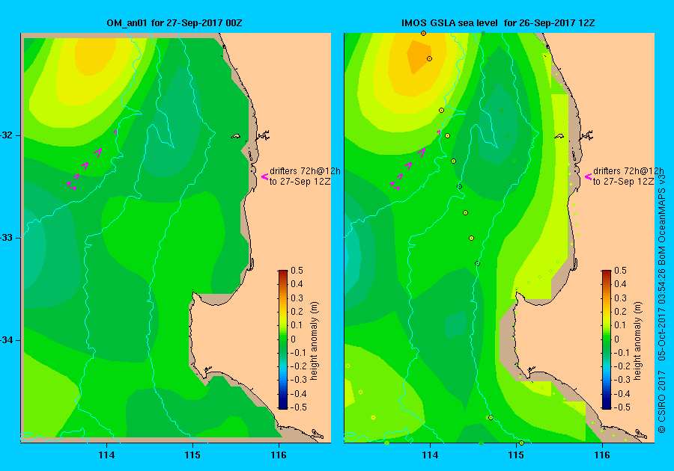Click magenta drifter legend arrow in IMOS GSLA panel
The width and height of the screenshot is (674, 471).
pyautogui.click(x=588, y=176)
